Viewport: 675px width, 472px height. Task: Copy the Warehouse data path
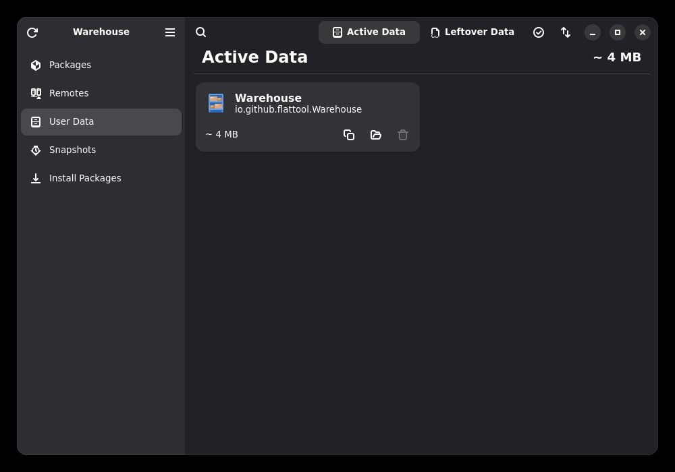pos(349,135)
